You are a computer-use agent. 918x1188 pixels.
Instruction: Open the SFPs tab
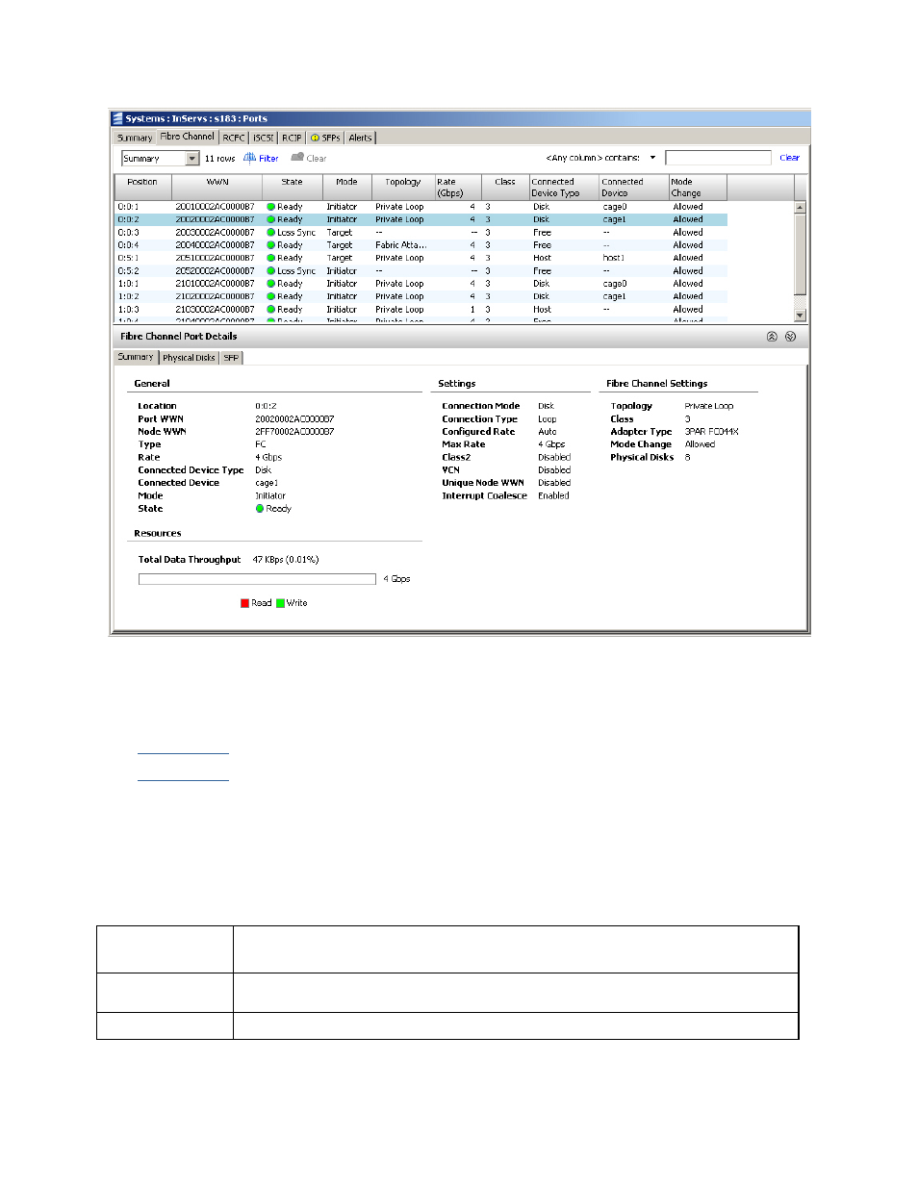(325, 138)
